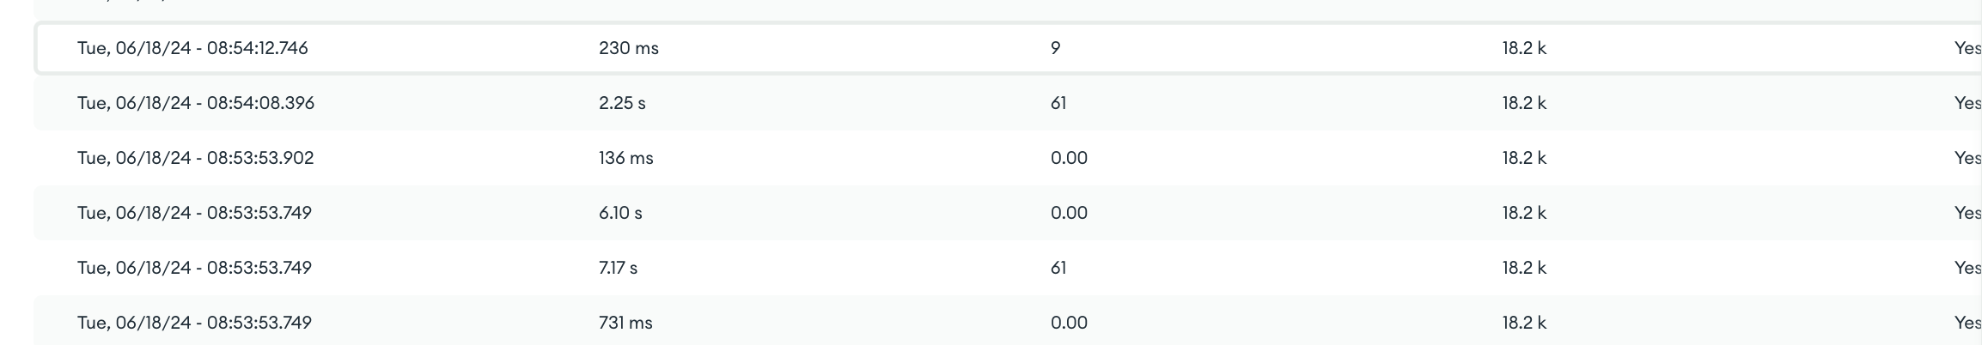Click the 61 value in the 2.25 s row

(x=1058, y=103)
